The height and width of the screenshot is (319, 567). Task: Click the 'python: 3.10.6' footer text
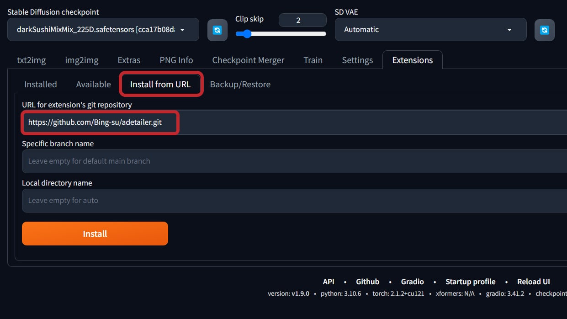click(341, 293)
